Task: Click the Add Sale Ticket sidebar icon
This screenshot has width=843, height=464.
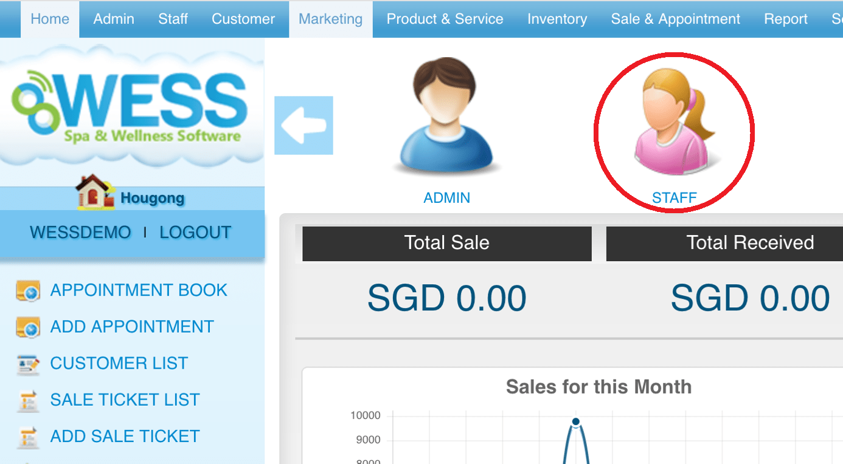Action: click(28, 437)
